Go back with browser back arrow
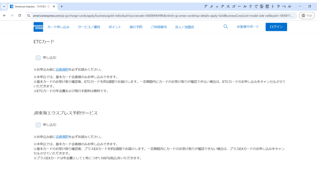 pos(4,15)
